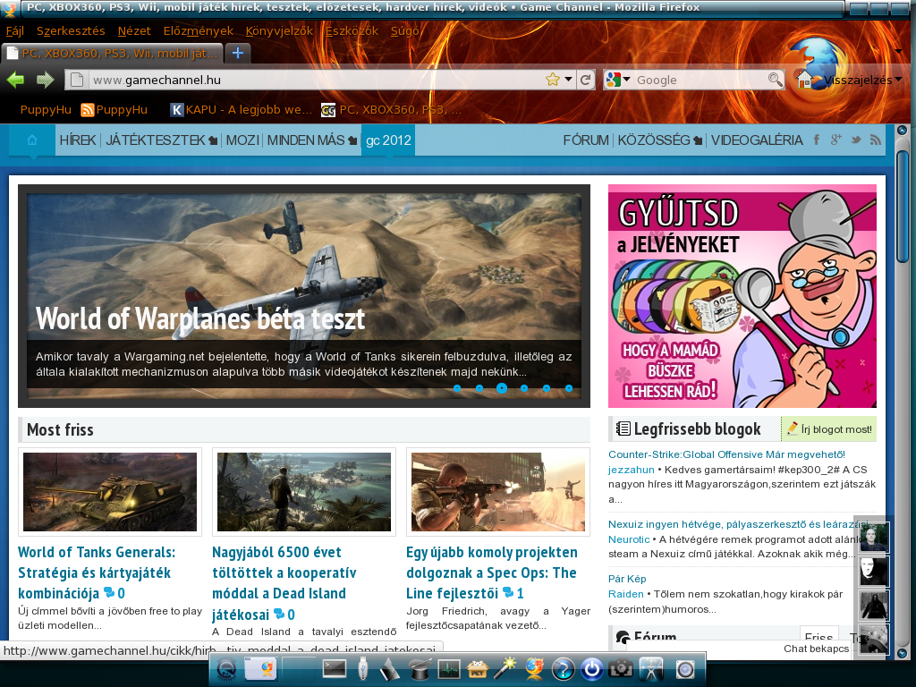Launch the magic wand wizard dock icon
This screenshot has width=916, height=687.
(506, 668)
